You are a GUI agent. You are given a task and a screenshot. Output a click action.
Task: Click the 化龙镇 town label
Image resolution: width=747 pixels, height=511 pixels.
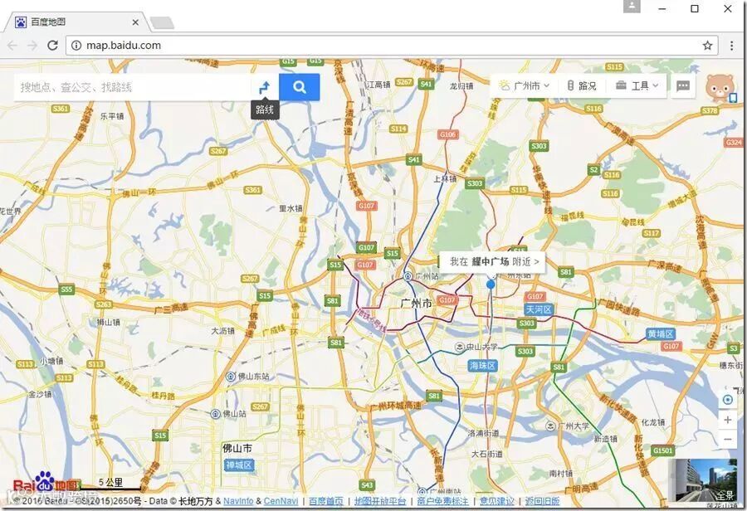point(653,422)
